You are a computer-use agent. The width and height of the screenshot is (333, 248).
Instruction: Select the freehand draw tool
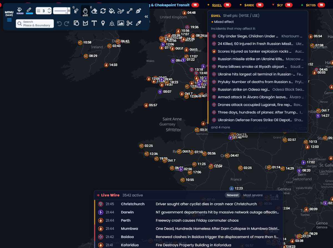tap(121, 11)
